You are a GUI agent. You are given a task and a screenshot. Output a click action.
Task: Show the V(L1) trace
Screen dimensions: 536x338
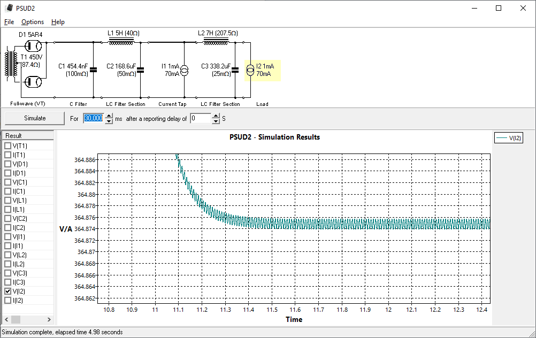8,200
